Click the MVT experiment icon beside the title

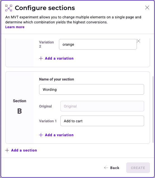(9, 8)
